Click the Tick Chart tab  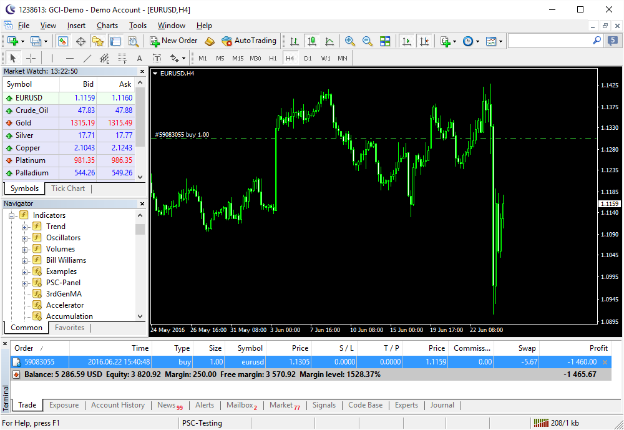[x=68, y=188]
